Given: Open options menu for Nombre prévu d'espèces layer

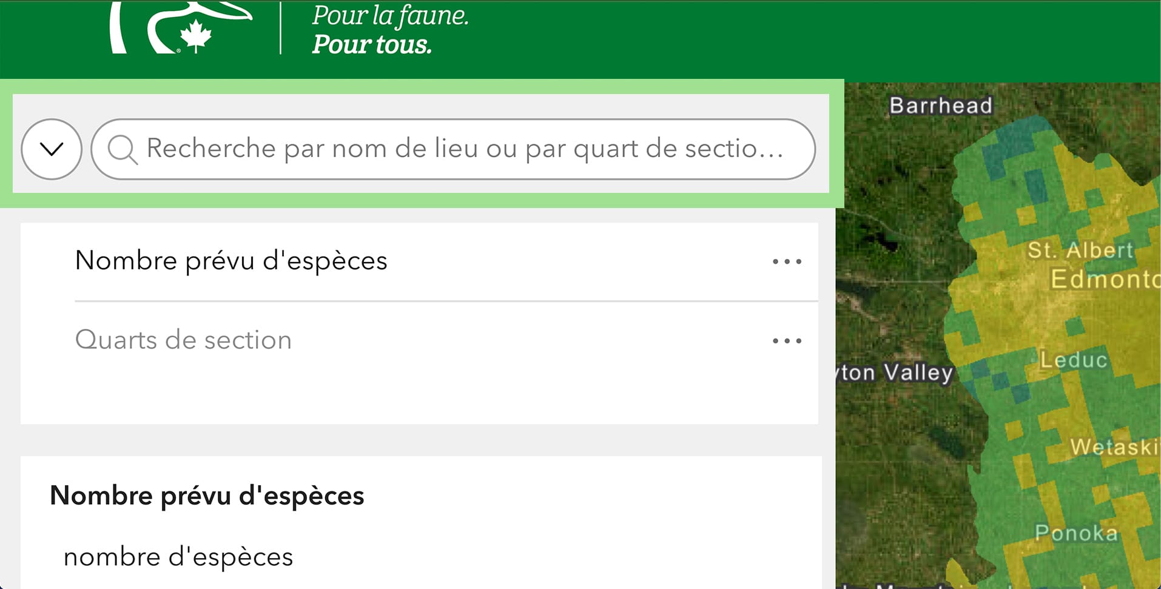Looking at the screenshot, I should pos(787,261).
